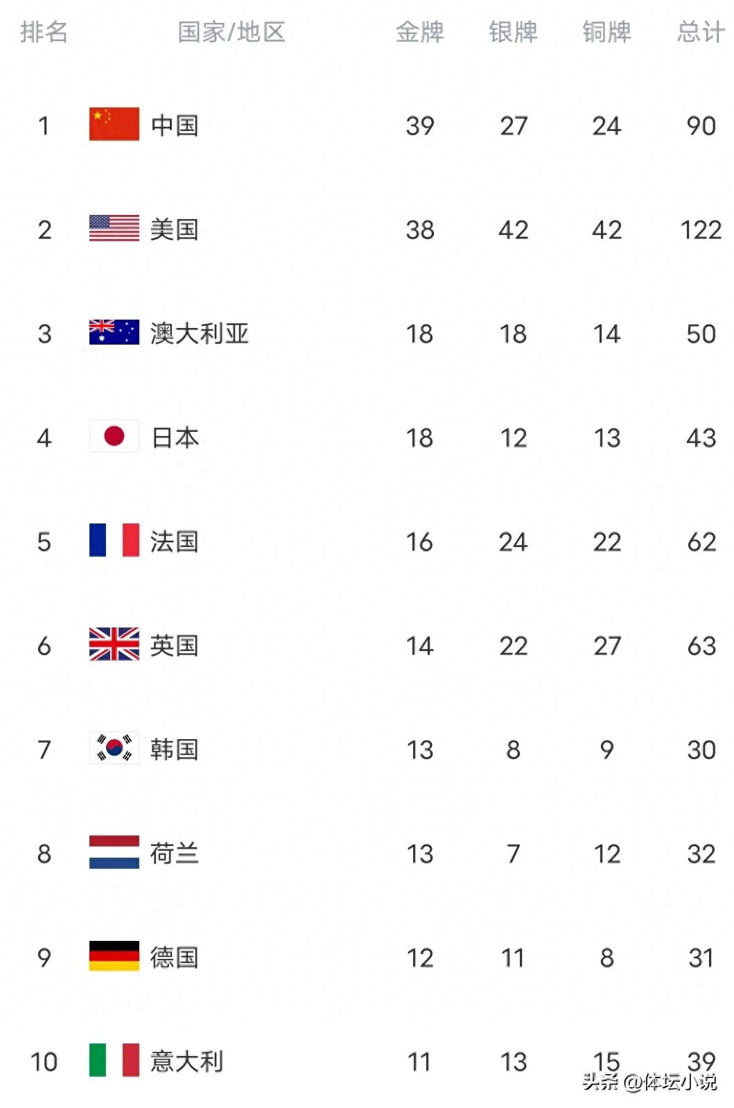Screen dimensions: 734x1108
Task: Click the United Kingdom flag icon
Action: coord(114,644)
